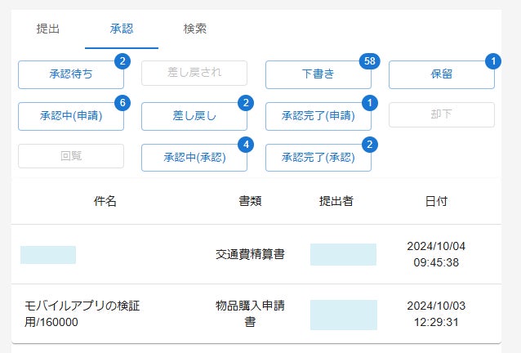521x353 pixels.
Task: Click the badge showing 1 on 保留
Action: (x=492, y=61)
